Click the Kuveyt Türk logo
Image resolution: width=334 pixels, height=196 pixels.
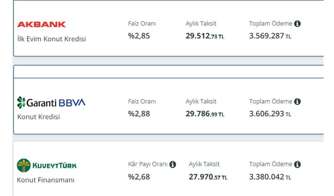tap(47, 166)
